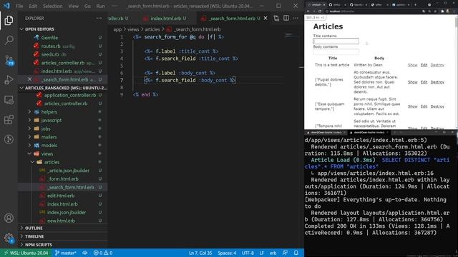458x257 pixels.
Task: Open the Search view in activity bar
Action: 9,40
